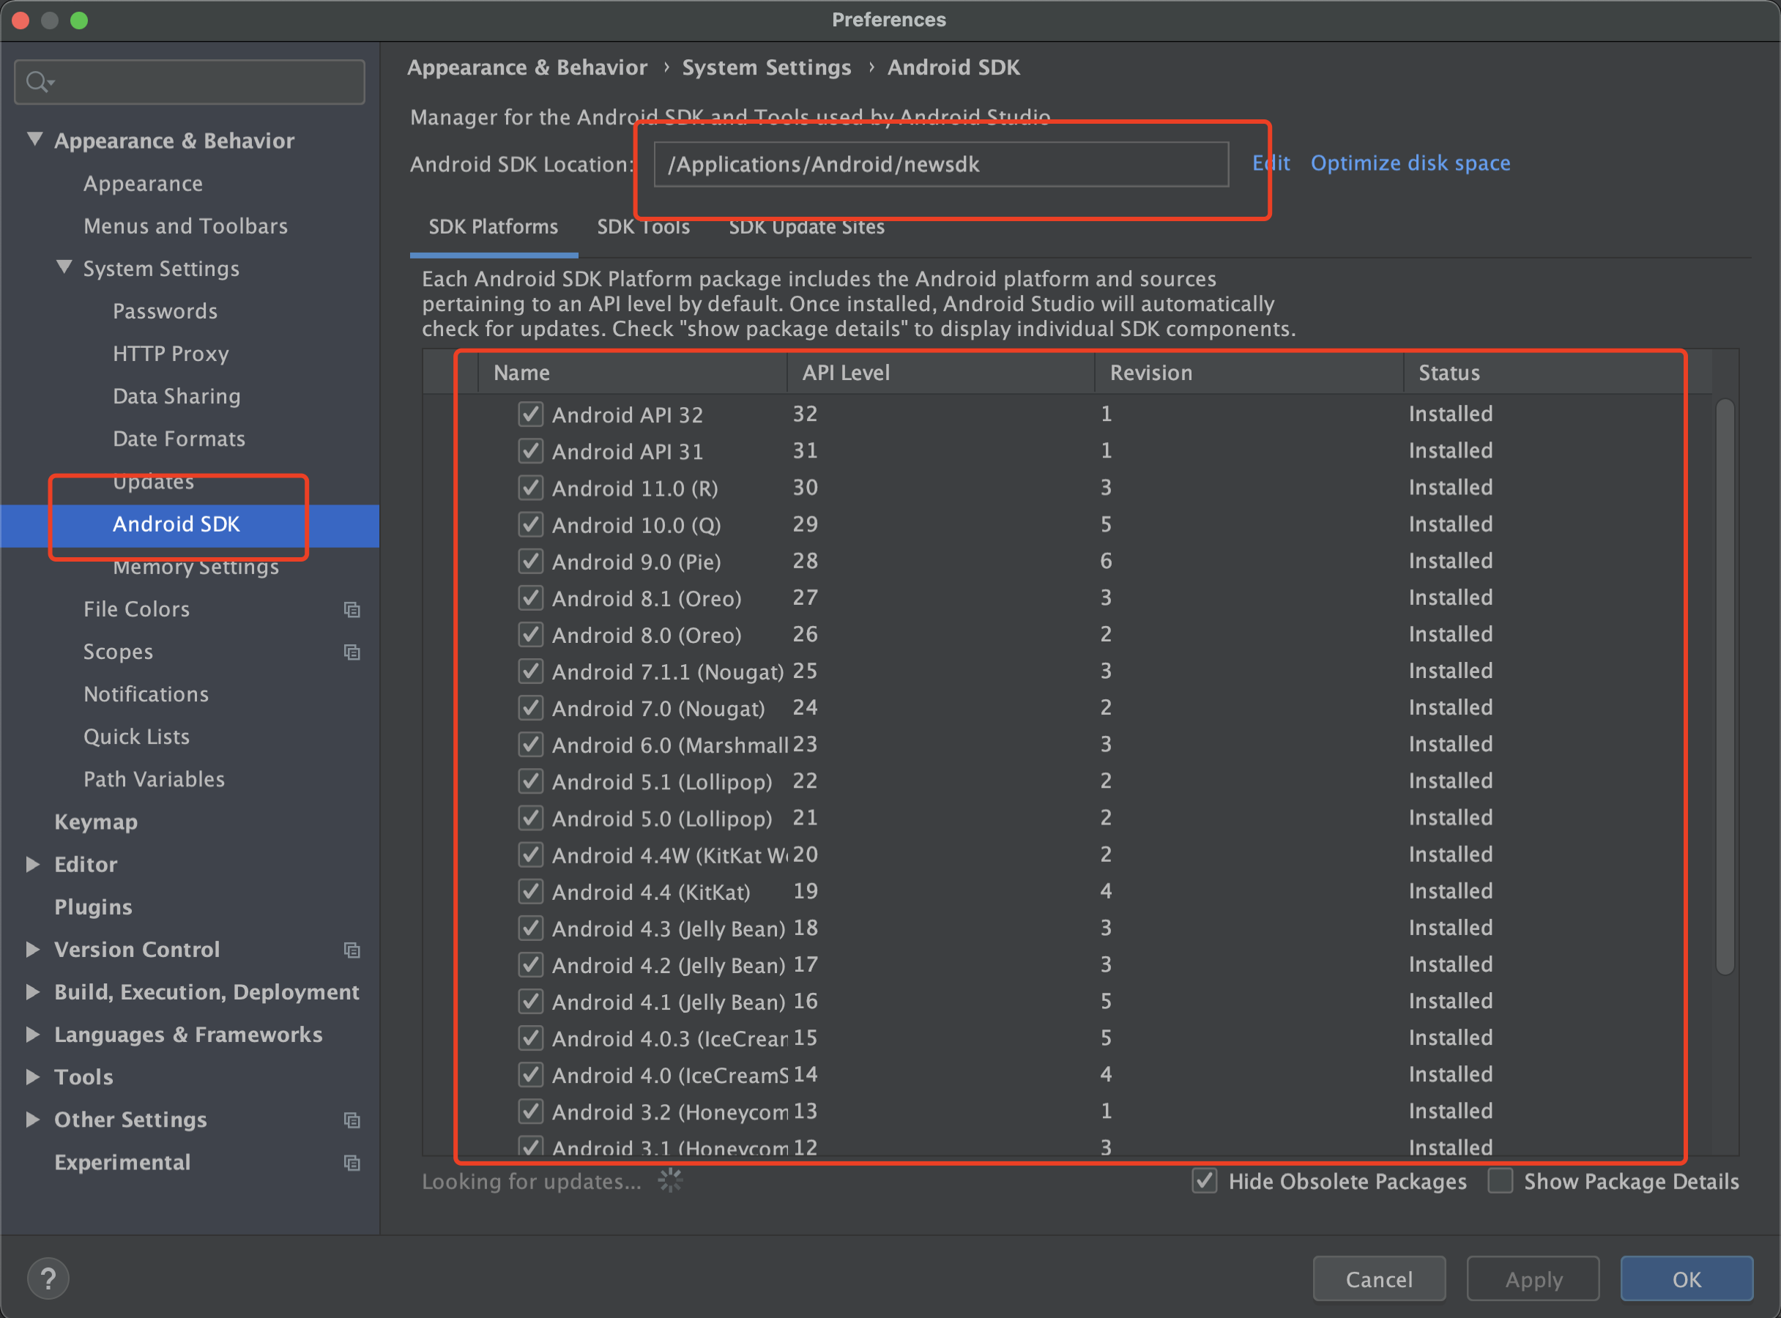Enable Show Package Details checkbox

pos(1500,1181)
